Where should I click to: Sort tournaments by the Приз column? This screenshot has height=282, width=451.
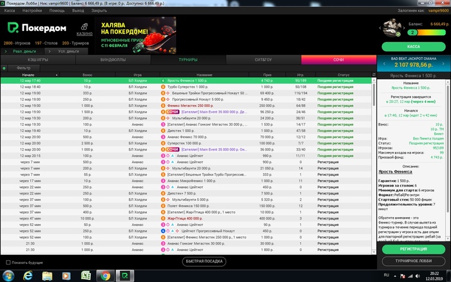click(x=267, y=75)
